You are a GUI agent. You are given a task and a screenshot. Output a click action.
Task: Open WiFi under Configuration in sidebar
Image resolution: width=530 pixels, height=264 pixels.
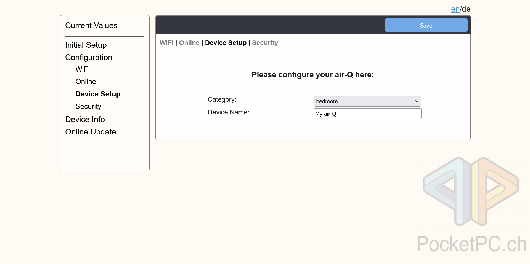83,69
